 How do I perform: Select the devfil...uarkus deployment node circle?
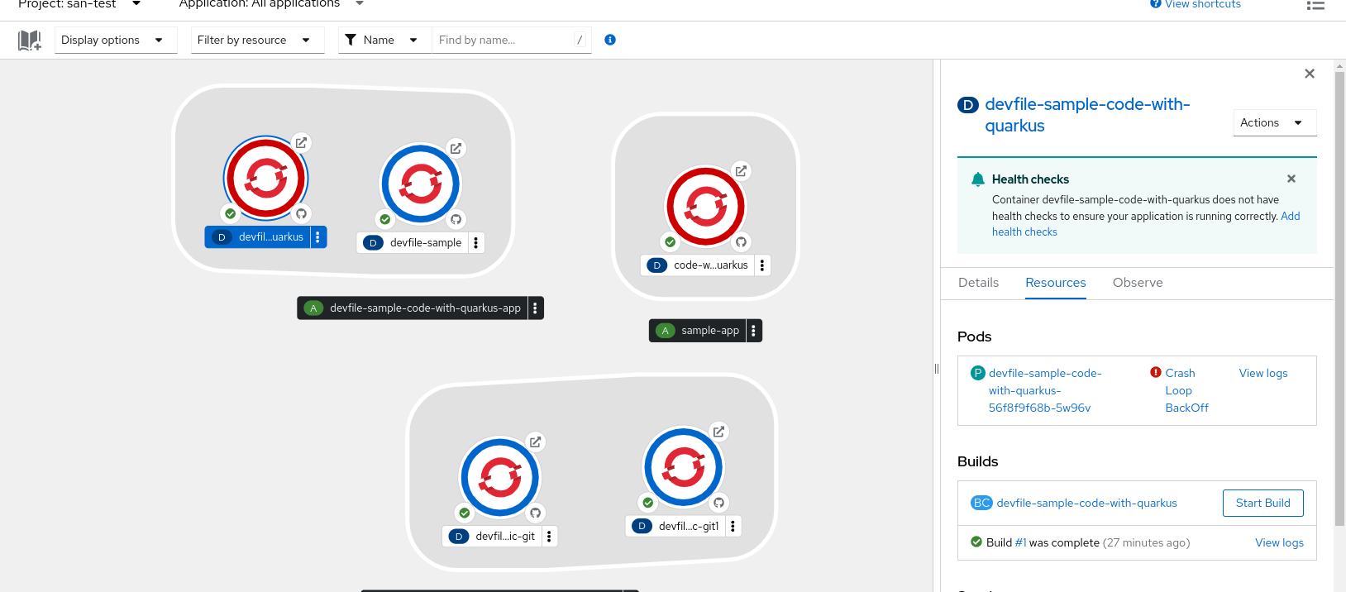point(266,179)
